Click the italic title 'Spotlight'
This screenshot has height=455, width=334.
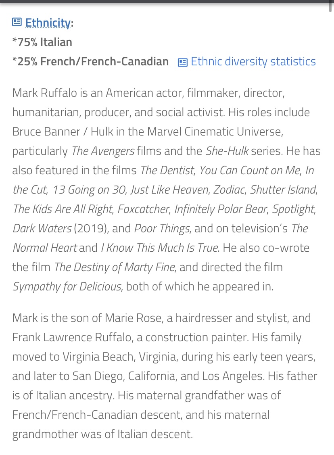coord(293,209)
